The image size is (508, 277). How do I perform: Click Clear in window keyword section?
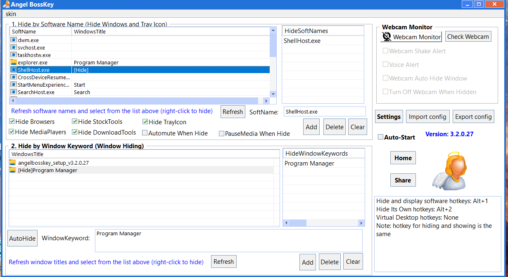[x=353, y=261]
